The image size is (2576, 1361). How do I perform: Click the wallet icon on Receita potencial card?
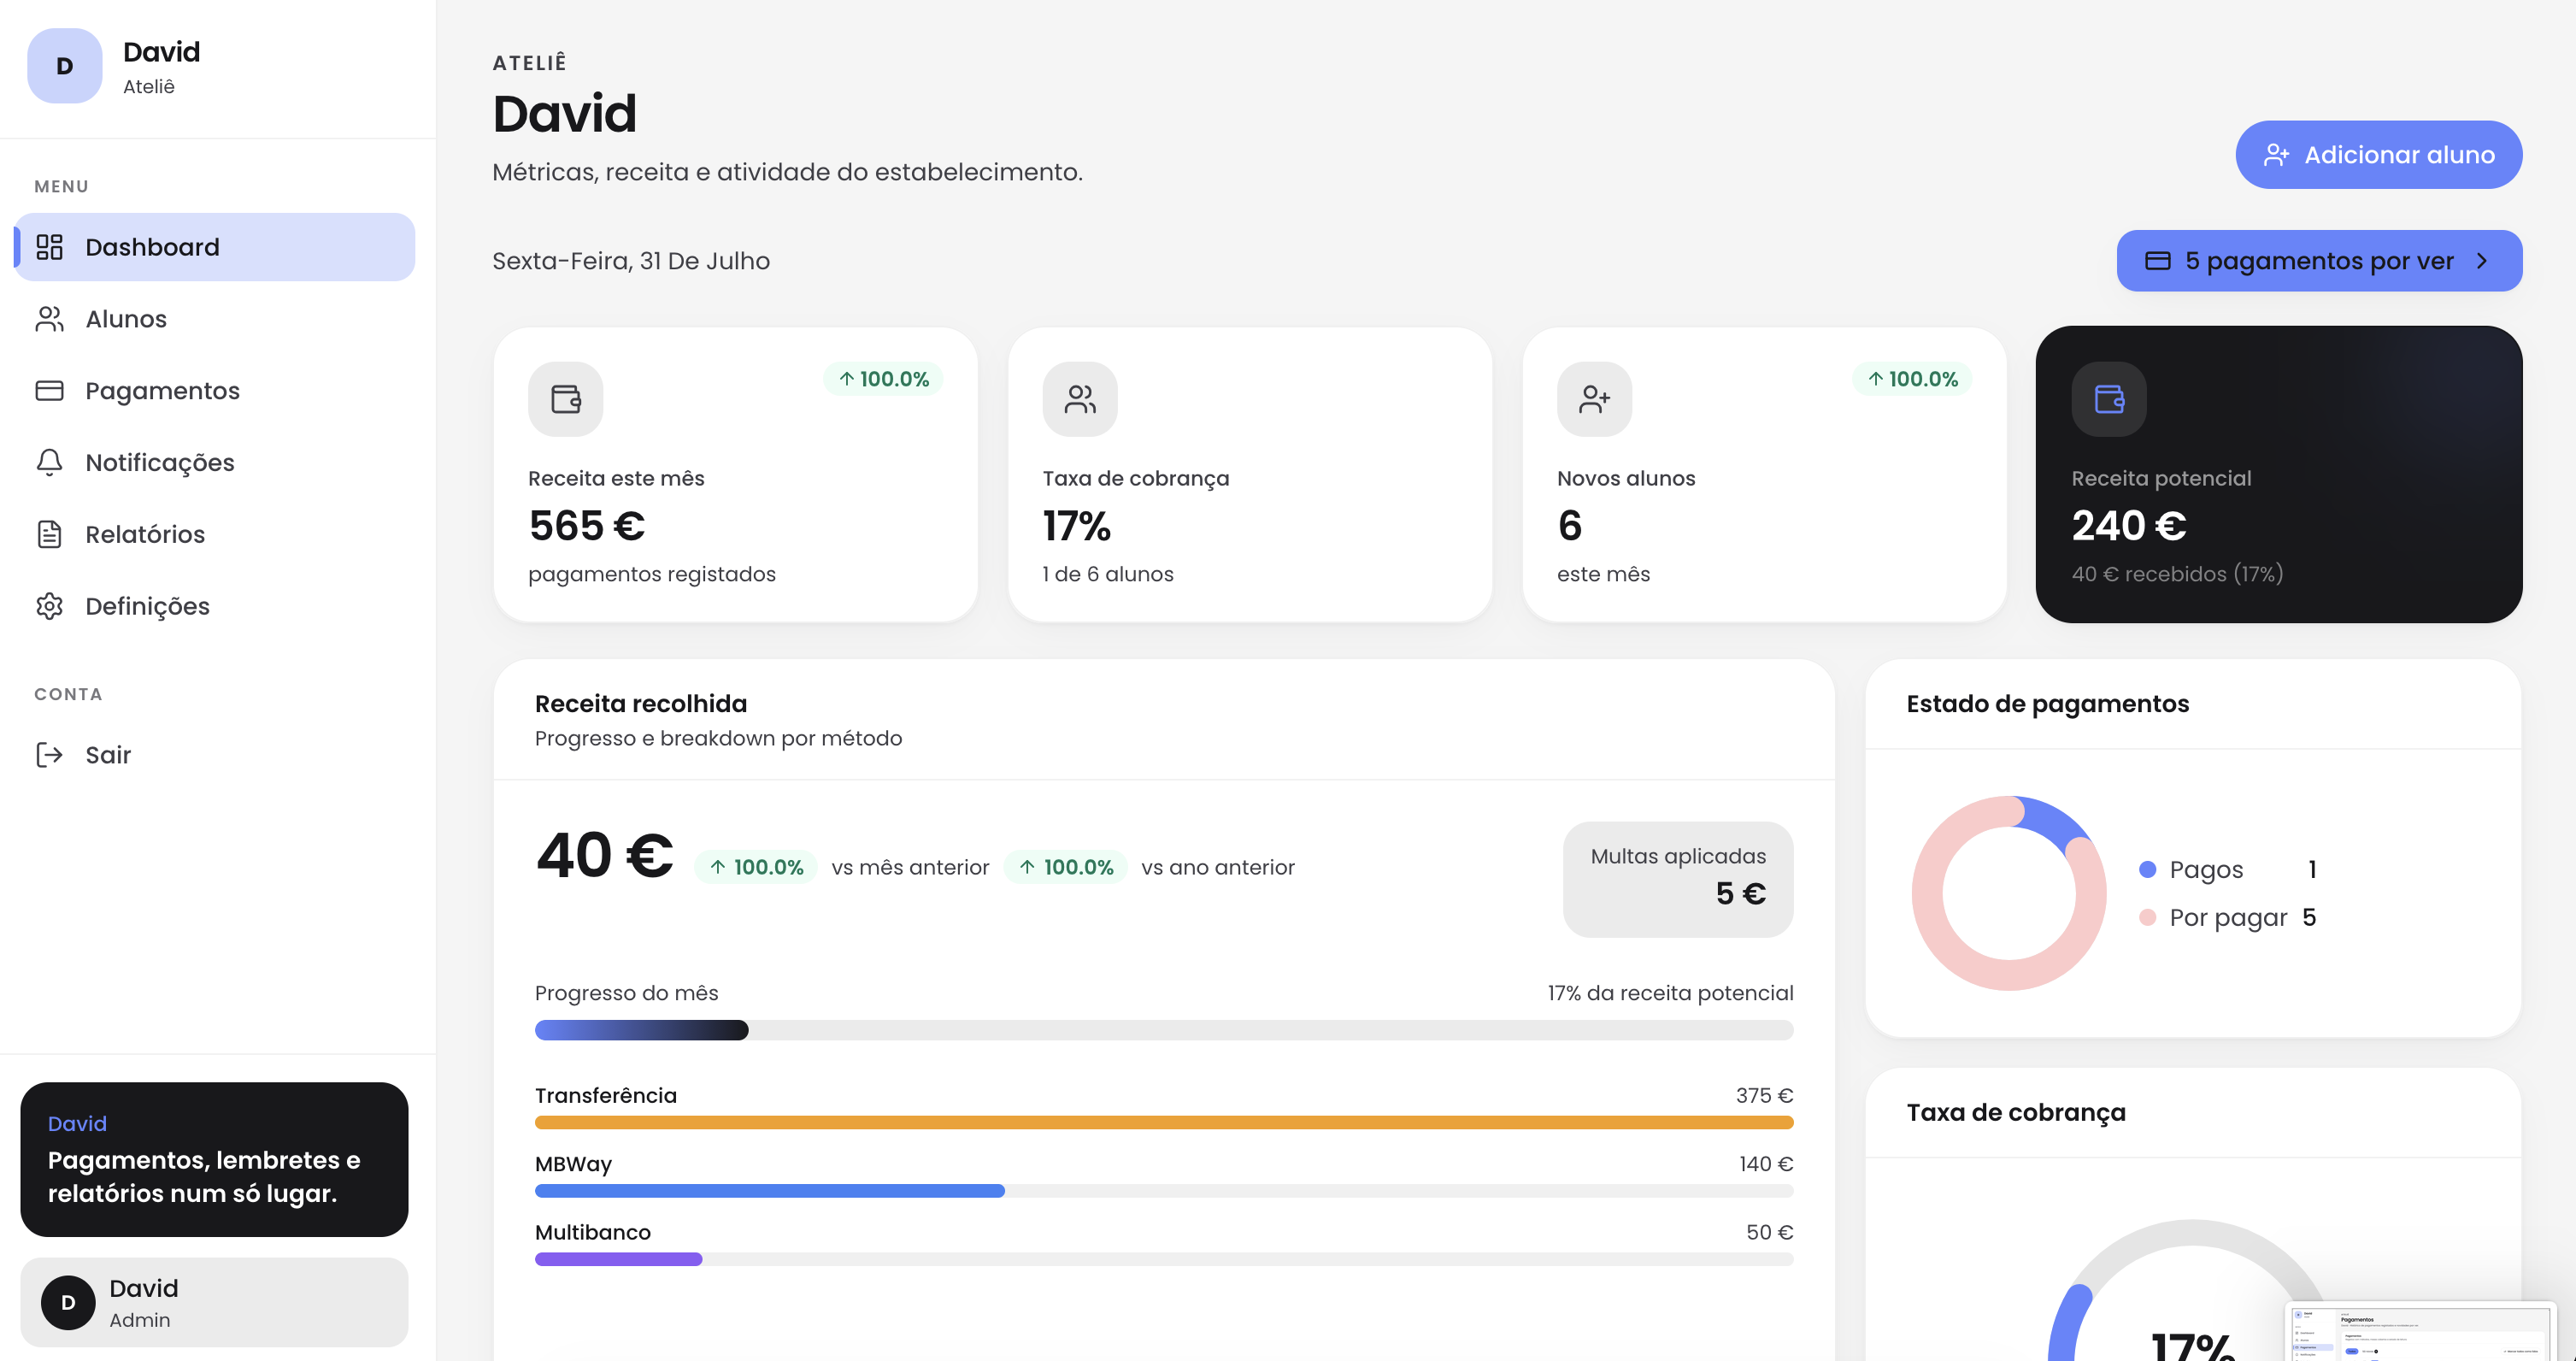coord(2109,399)
